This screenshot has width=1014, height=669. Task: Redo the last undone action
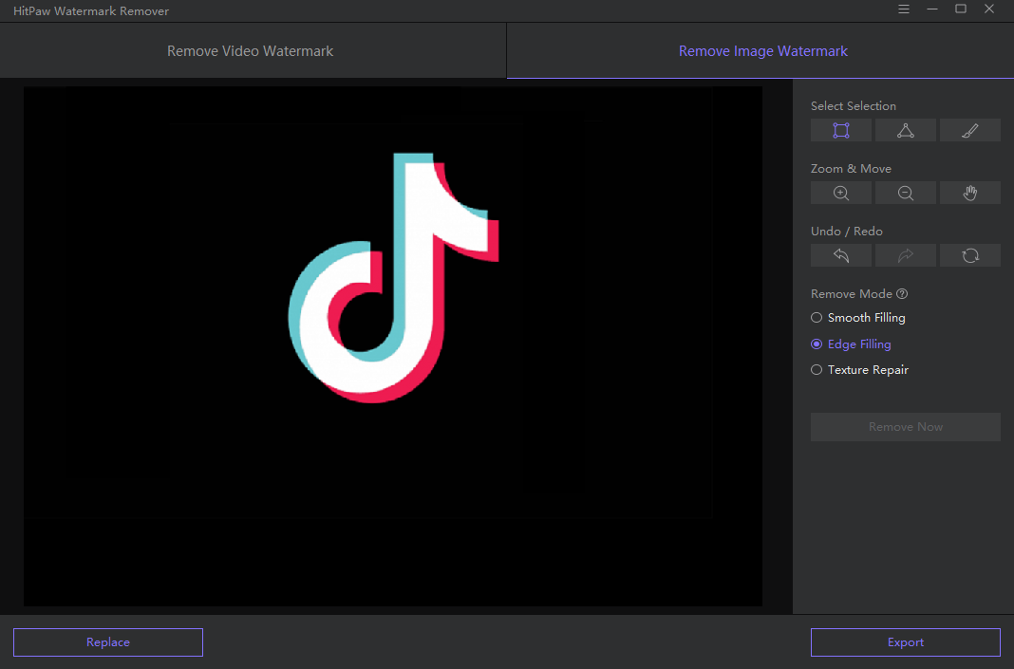tap(906, 256)
